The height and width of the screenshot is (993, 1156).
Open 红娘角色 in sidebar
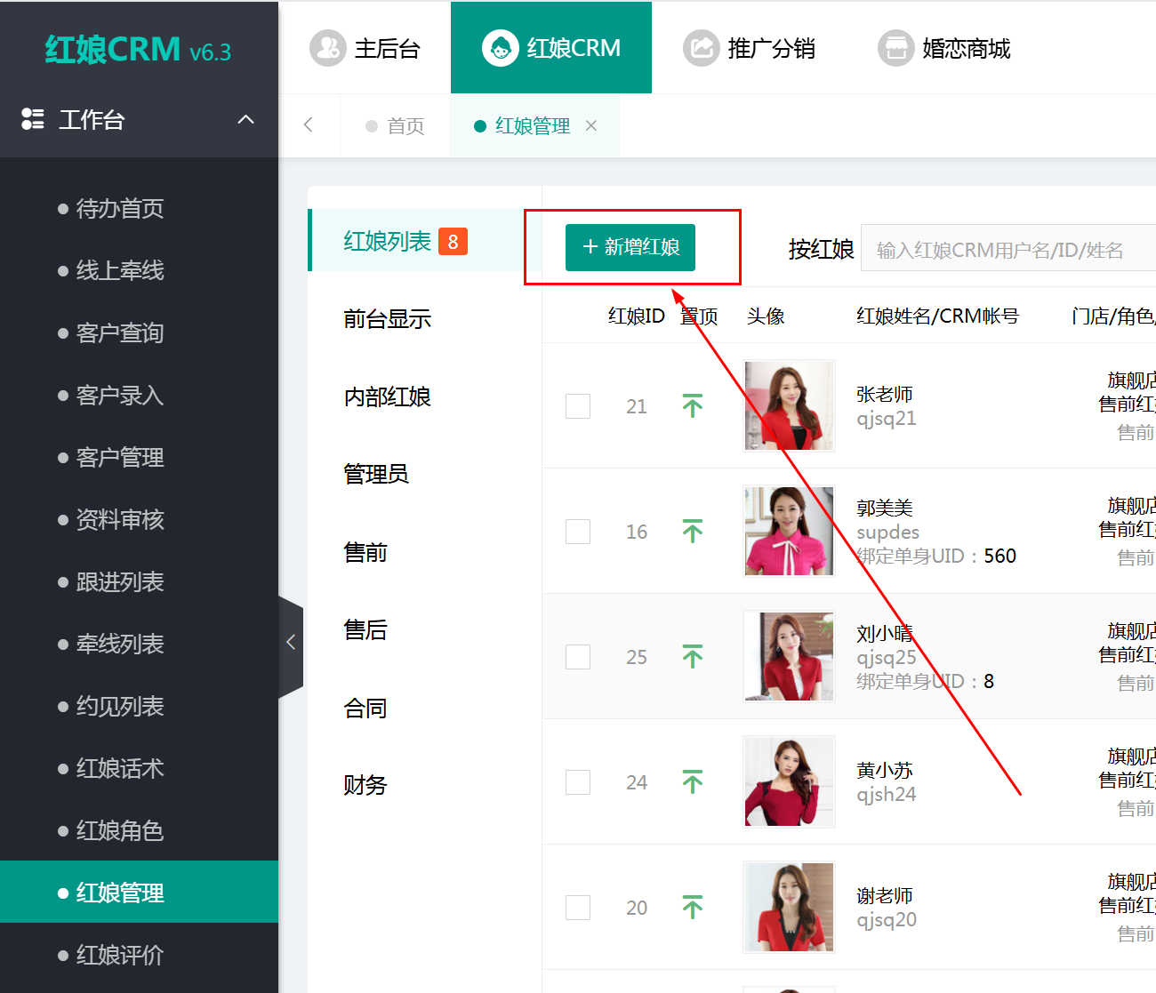tap(120, 831)
